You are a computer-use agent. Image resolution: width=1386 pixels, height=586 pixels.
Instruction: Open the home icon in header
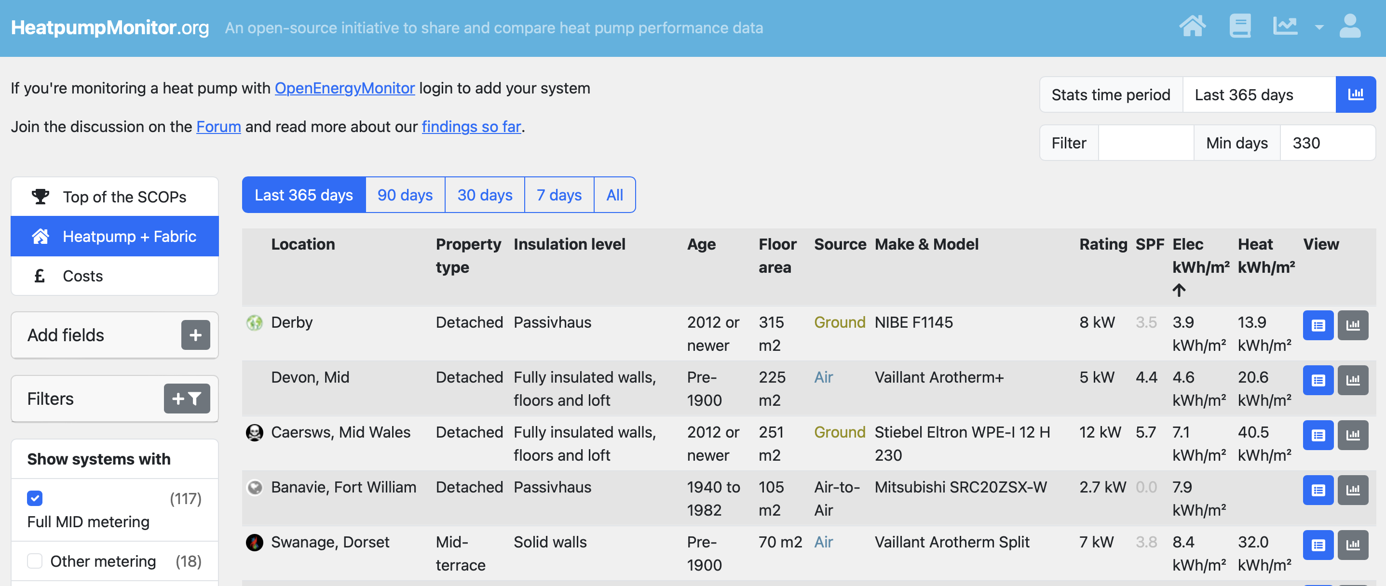[1192, 26]
